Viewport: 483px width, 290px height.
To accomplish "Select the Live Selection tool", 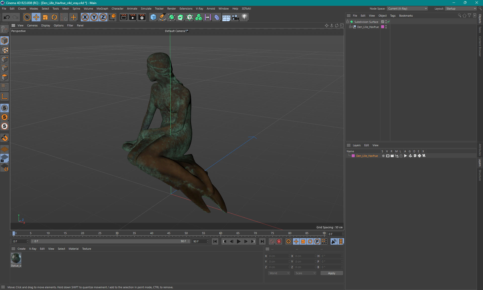I will (x=27, y=17).
